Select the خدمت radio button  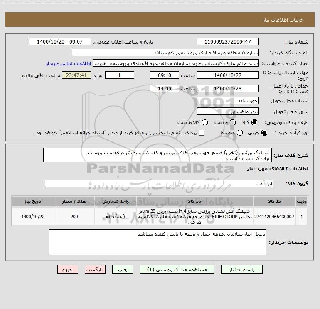(233, 122)
